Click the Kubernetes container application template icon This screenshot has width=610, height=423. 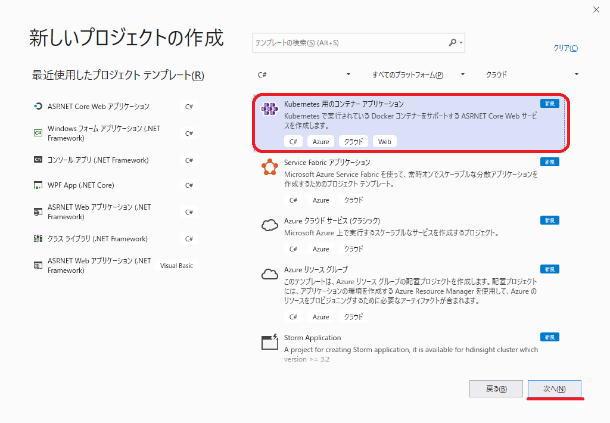click(270, 109)
